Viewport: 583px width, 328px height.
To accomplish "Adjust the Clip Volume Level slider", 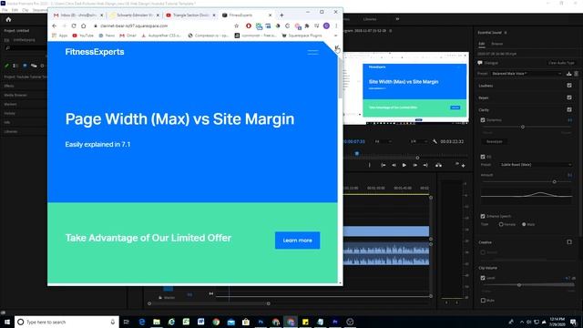I will tap(519, 285).
